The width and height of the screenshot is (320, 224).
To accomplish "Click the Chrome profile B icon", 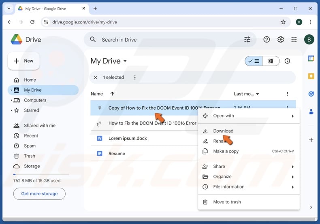I will [299, 22].
